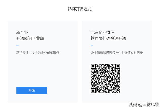Click the 选择开通方式 page title
This screenshot has height=110, width=162.
click(x=80, y=9)
